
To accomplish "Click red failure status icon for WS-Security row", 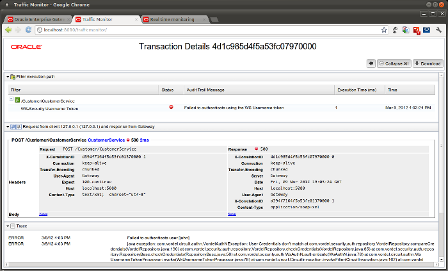I will [171, 107].
